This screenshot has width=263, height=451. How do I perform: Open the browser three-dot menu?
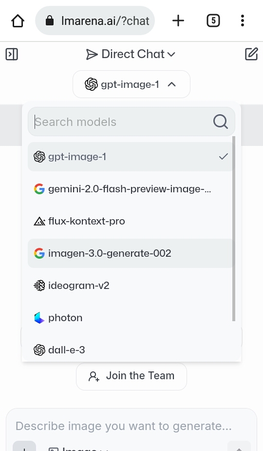(243, 20)
